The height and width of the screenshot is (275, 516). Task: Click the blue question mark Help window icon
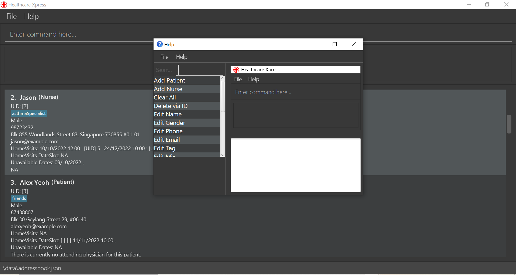click(160, 44)
